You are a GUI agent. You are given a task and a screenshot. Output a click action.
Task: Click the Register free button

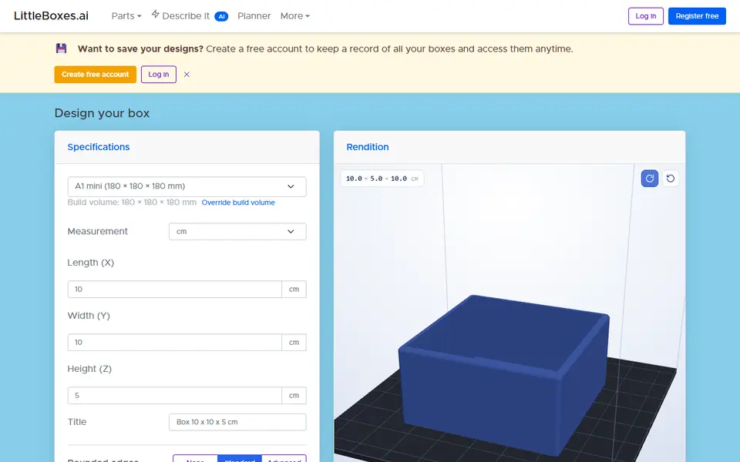point(697,16)
